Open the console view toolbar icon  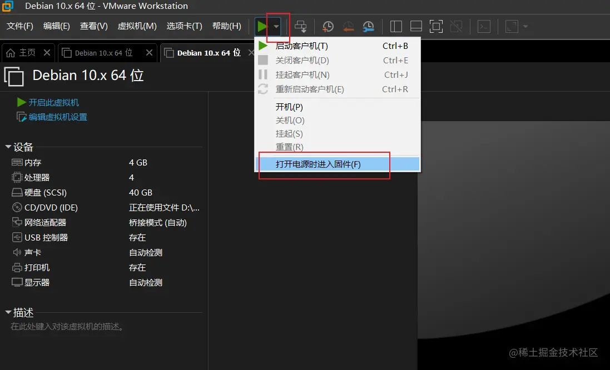coord(484,27)
